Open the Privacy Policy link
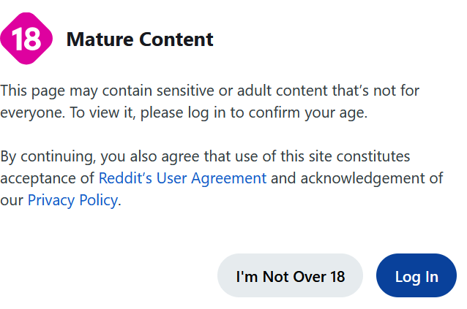The height and width of the screenshot is (309, 467). [73, 200]
